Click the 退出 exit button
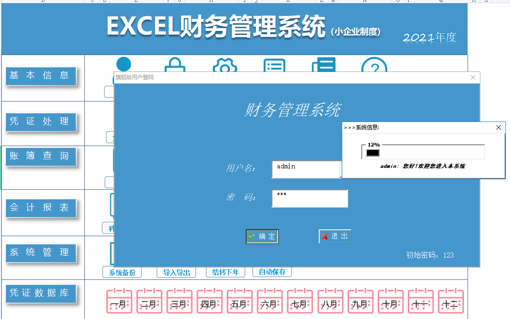Image resolution: width=510 pixels, height=319 pixels. coord(335,236)
